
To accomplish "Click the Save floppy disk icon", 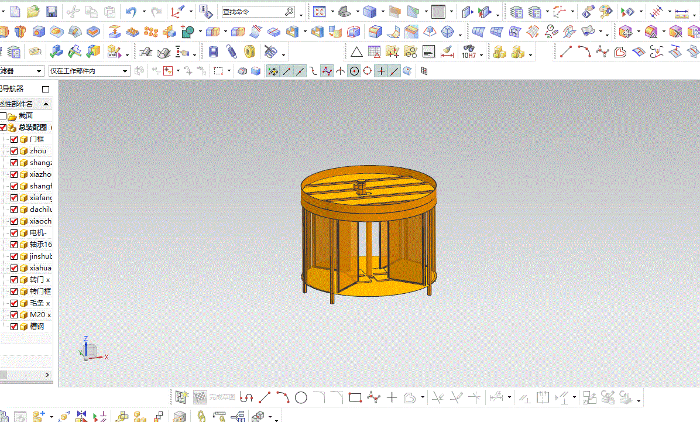I will pos(52,12).
